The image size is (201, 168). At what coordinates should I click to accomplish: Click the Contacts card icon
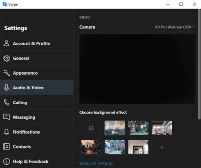[6, 147]
